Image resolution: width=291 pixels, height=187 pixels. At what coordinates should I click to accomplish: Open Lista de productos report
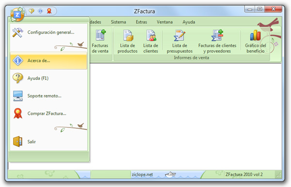coord(128,42)
